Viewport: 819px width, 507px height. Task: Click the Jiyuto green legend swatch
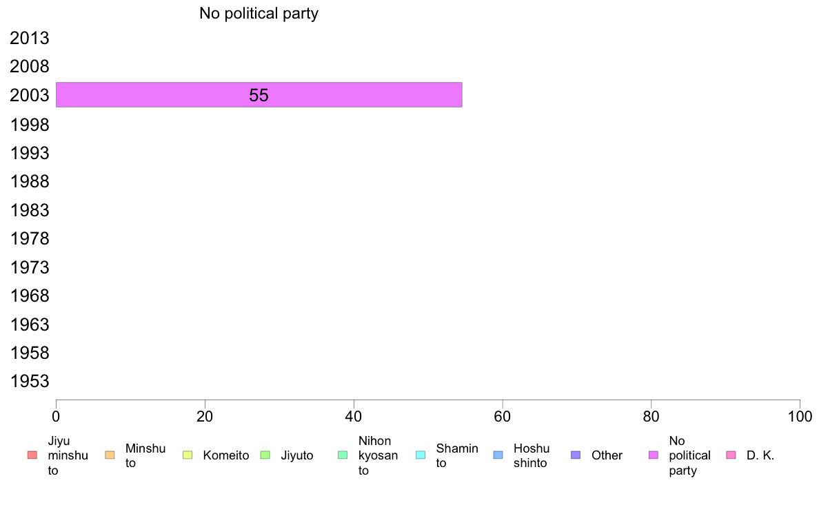tap(265, 455)
